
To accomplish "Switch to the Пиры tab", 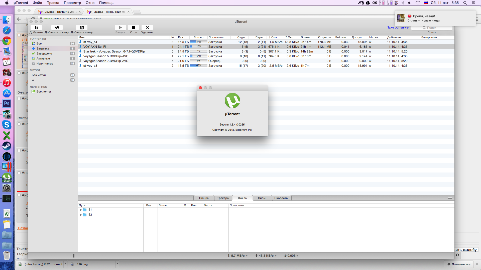I will pos(262,198).
